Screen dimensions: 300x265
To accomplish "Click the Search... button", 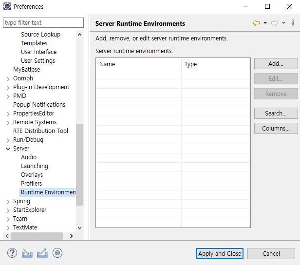I will (276, 114).
